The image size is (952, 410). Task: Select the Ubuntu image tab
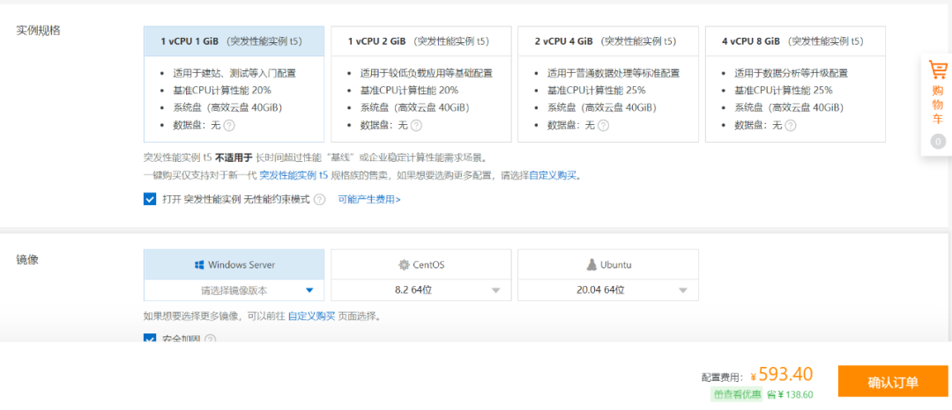click(608, 265)
